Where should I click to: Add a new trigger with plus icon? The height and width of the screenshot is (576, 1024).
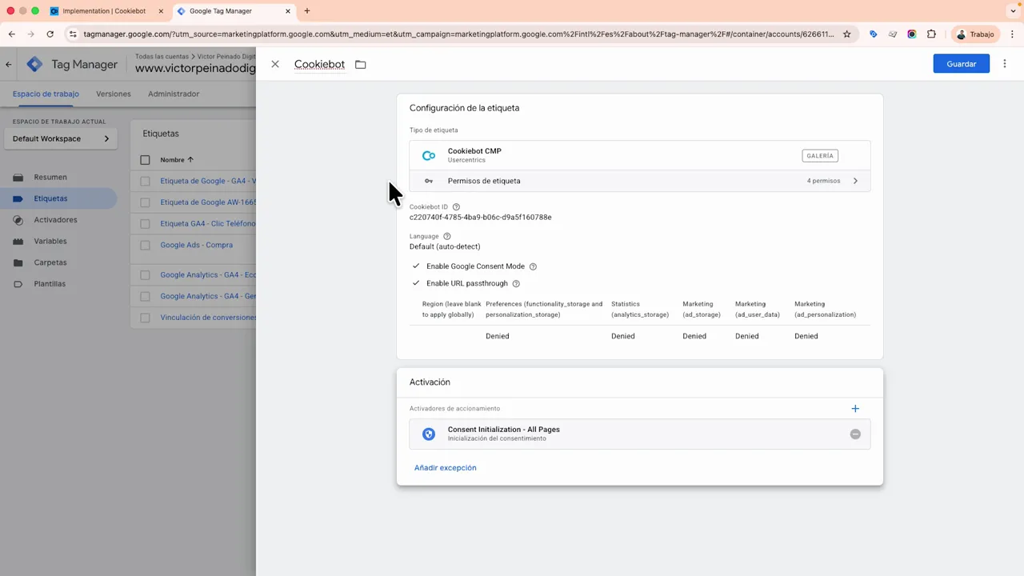855,409
